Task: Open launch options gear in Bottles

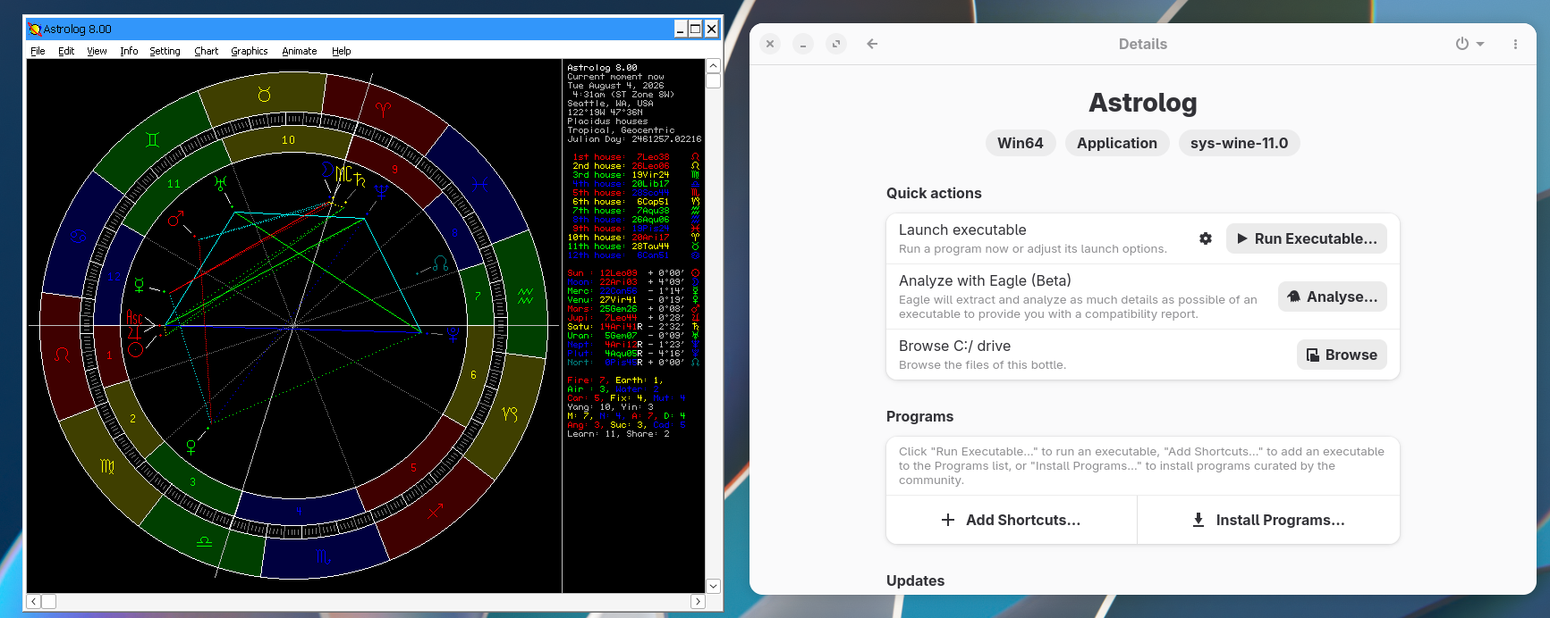Action: [1206, 238]
